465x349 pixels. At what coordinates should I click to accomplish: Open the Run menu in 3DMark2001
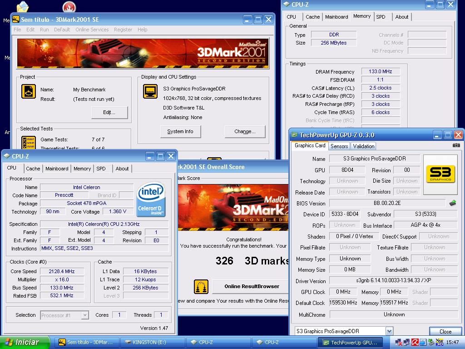44,30
